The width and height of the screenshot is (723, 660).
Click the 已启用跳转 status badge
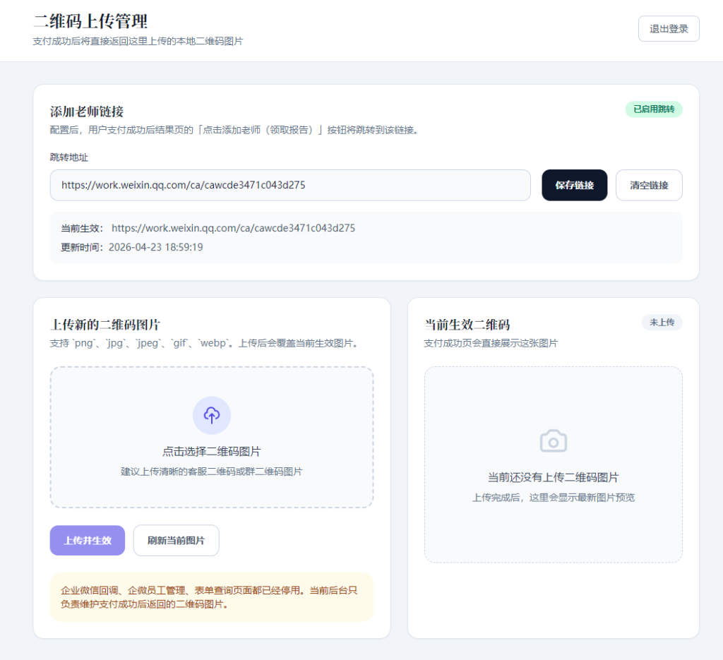(653, 109)
